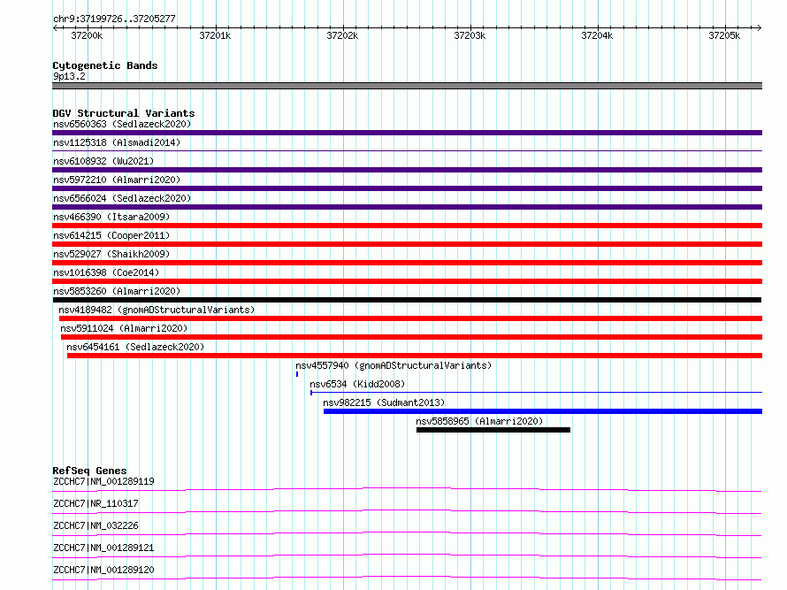Click the nsv6560363 (Sedlazeck2020) variant bar
Screen dimensions: 787x590
(407, 133)
